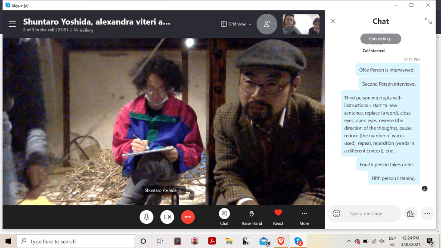Open more chat options ellipsis button

pyautogui.click(x=427, y=214)
